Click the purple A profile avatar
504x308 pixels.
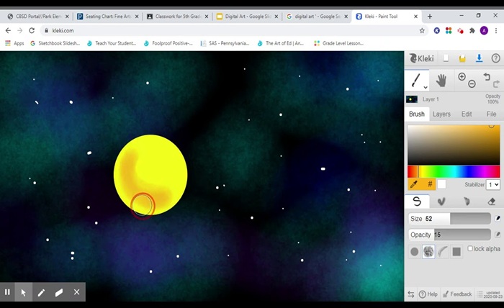[484, 30]
